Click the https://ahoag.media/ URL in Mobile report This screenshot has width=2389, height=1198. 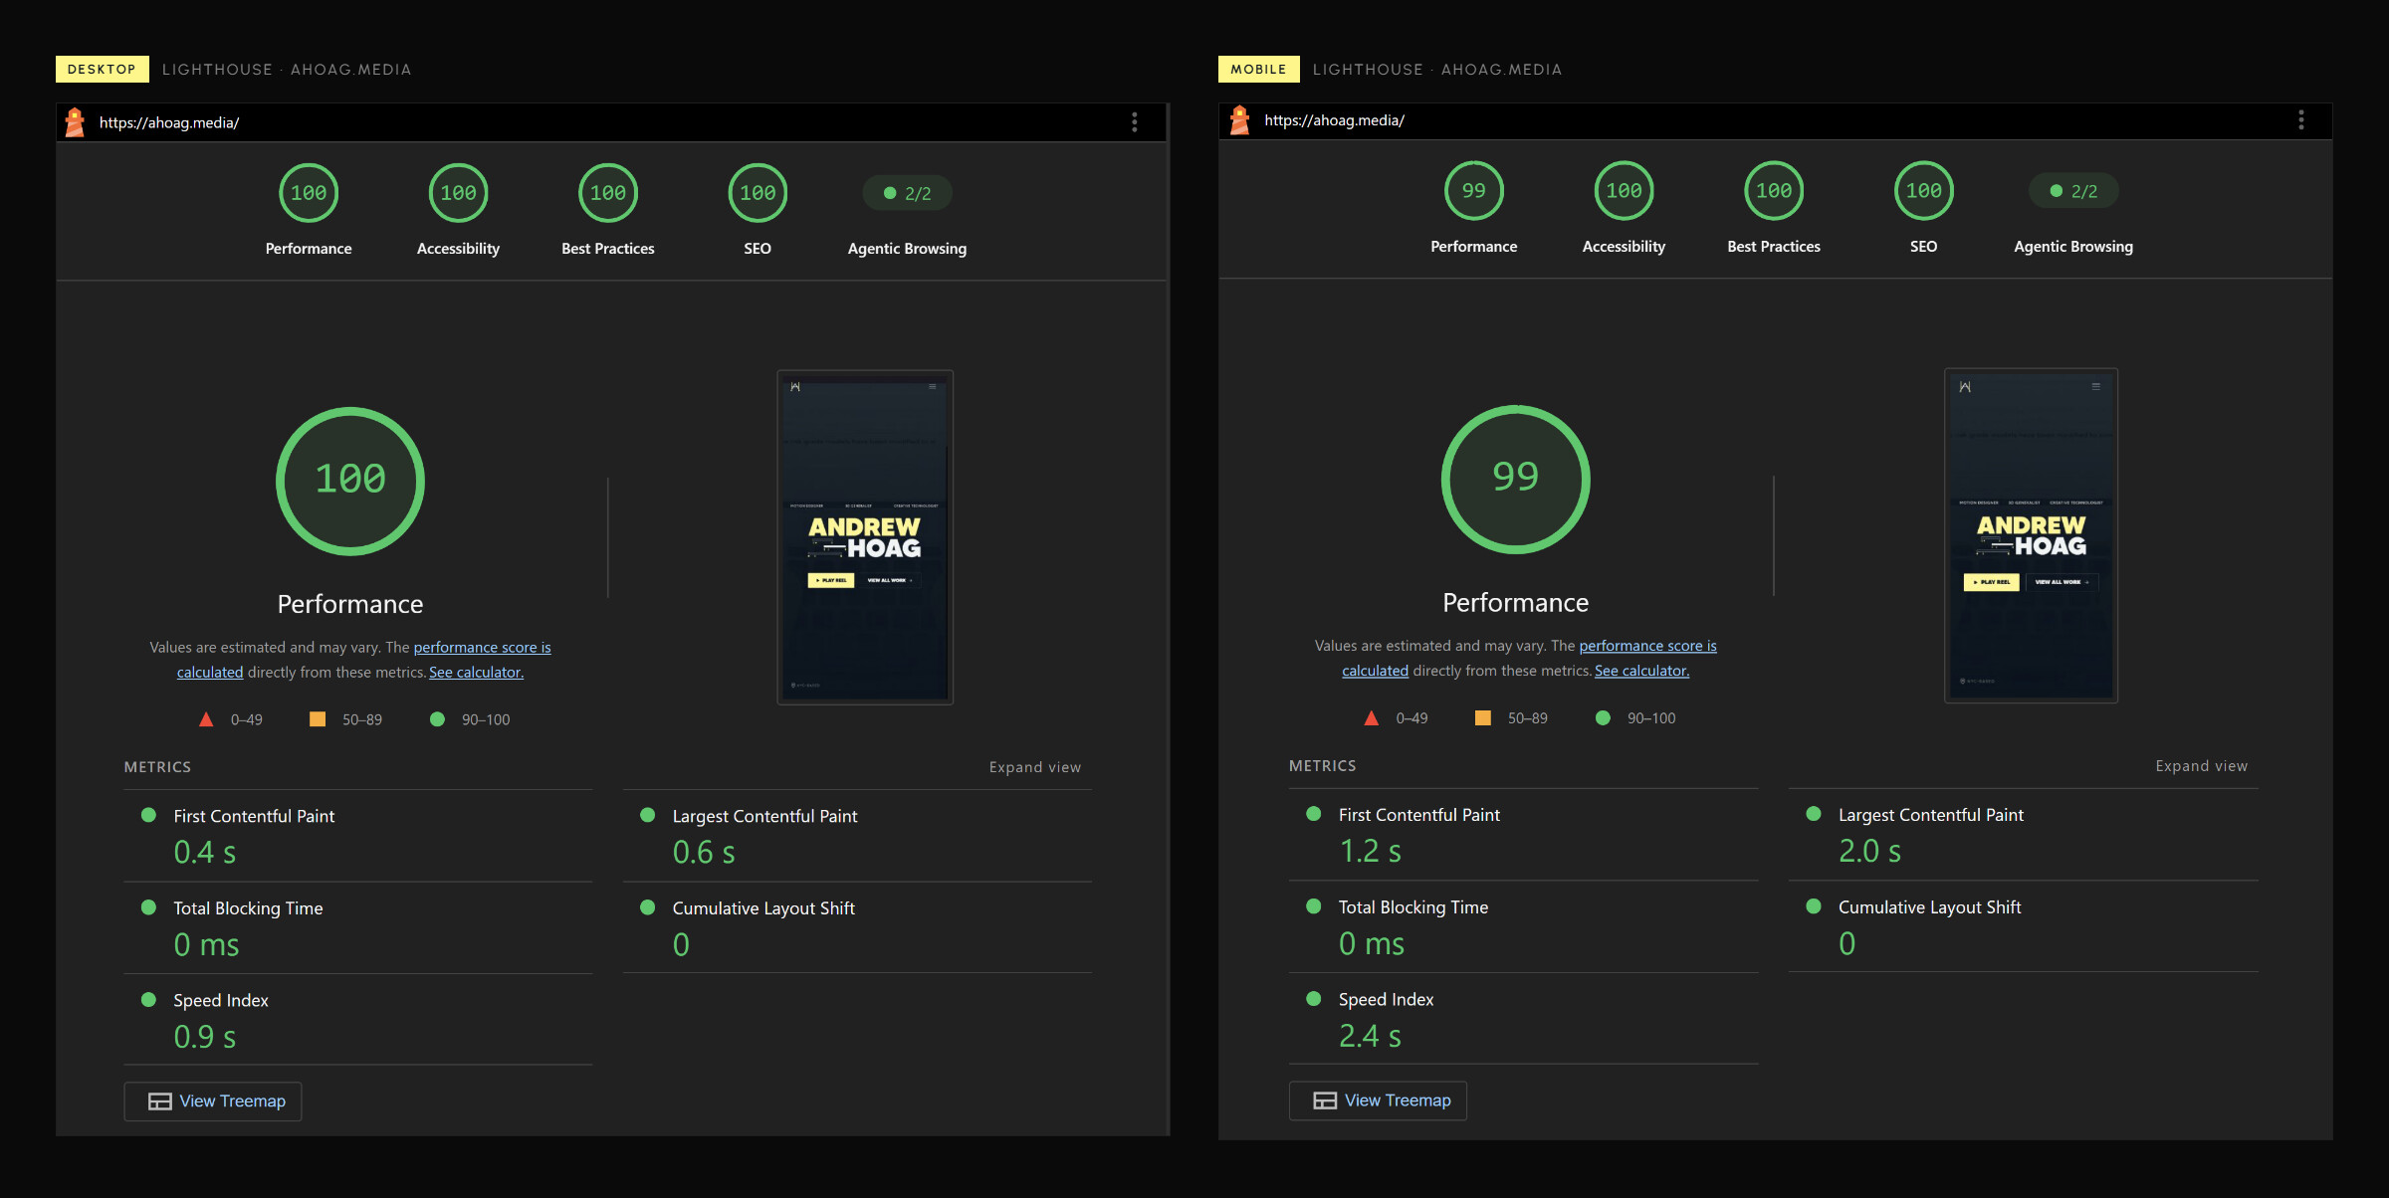point(1334,120)
